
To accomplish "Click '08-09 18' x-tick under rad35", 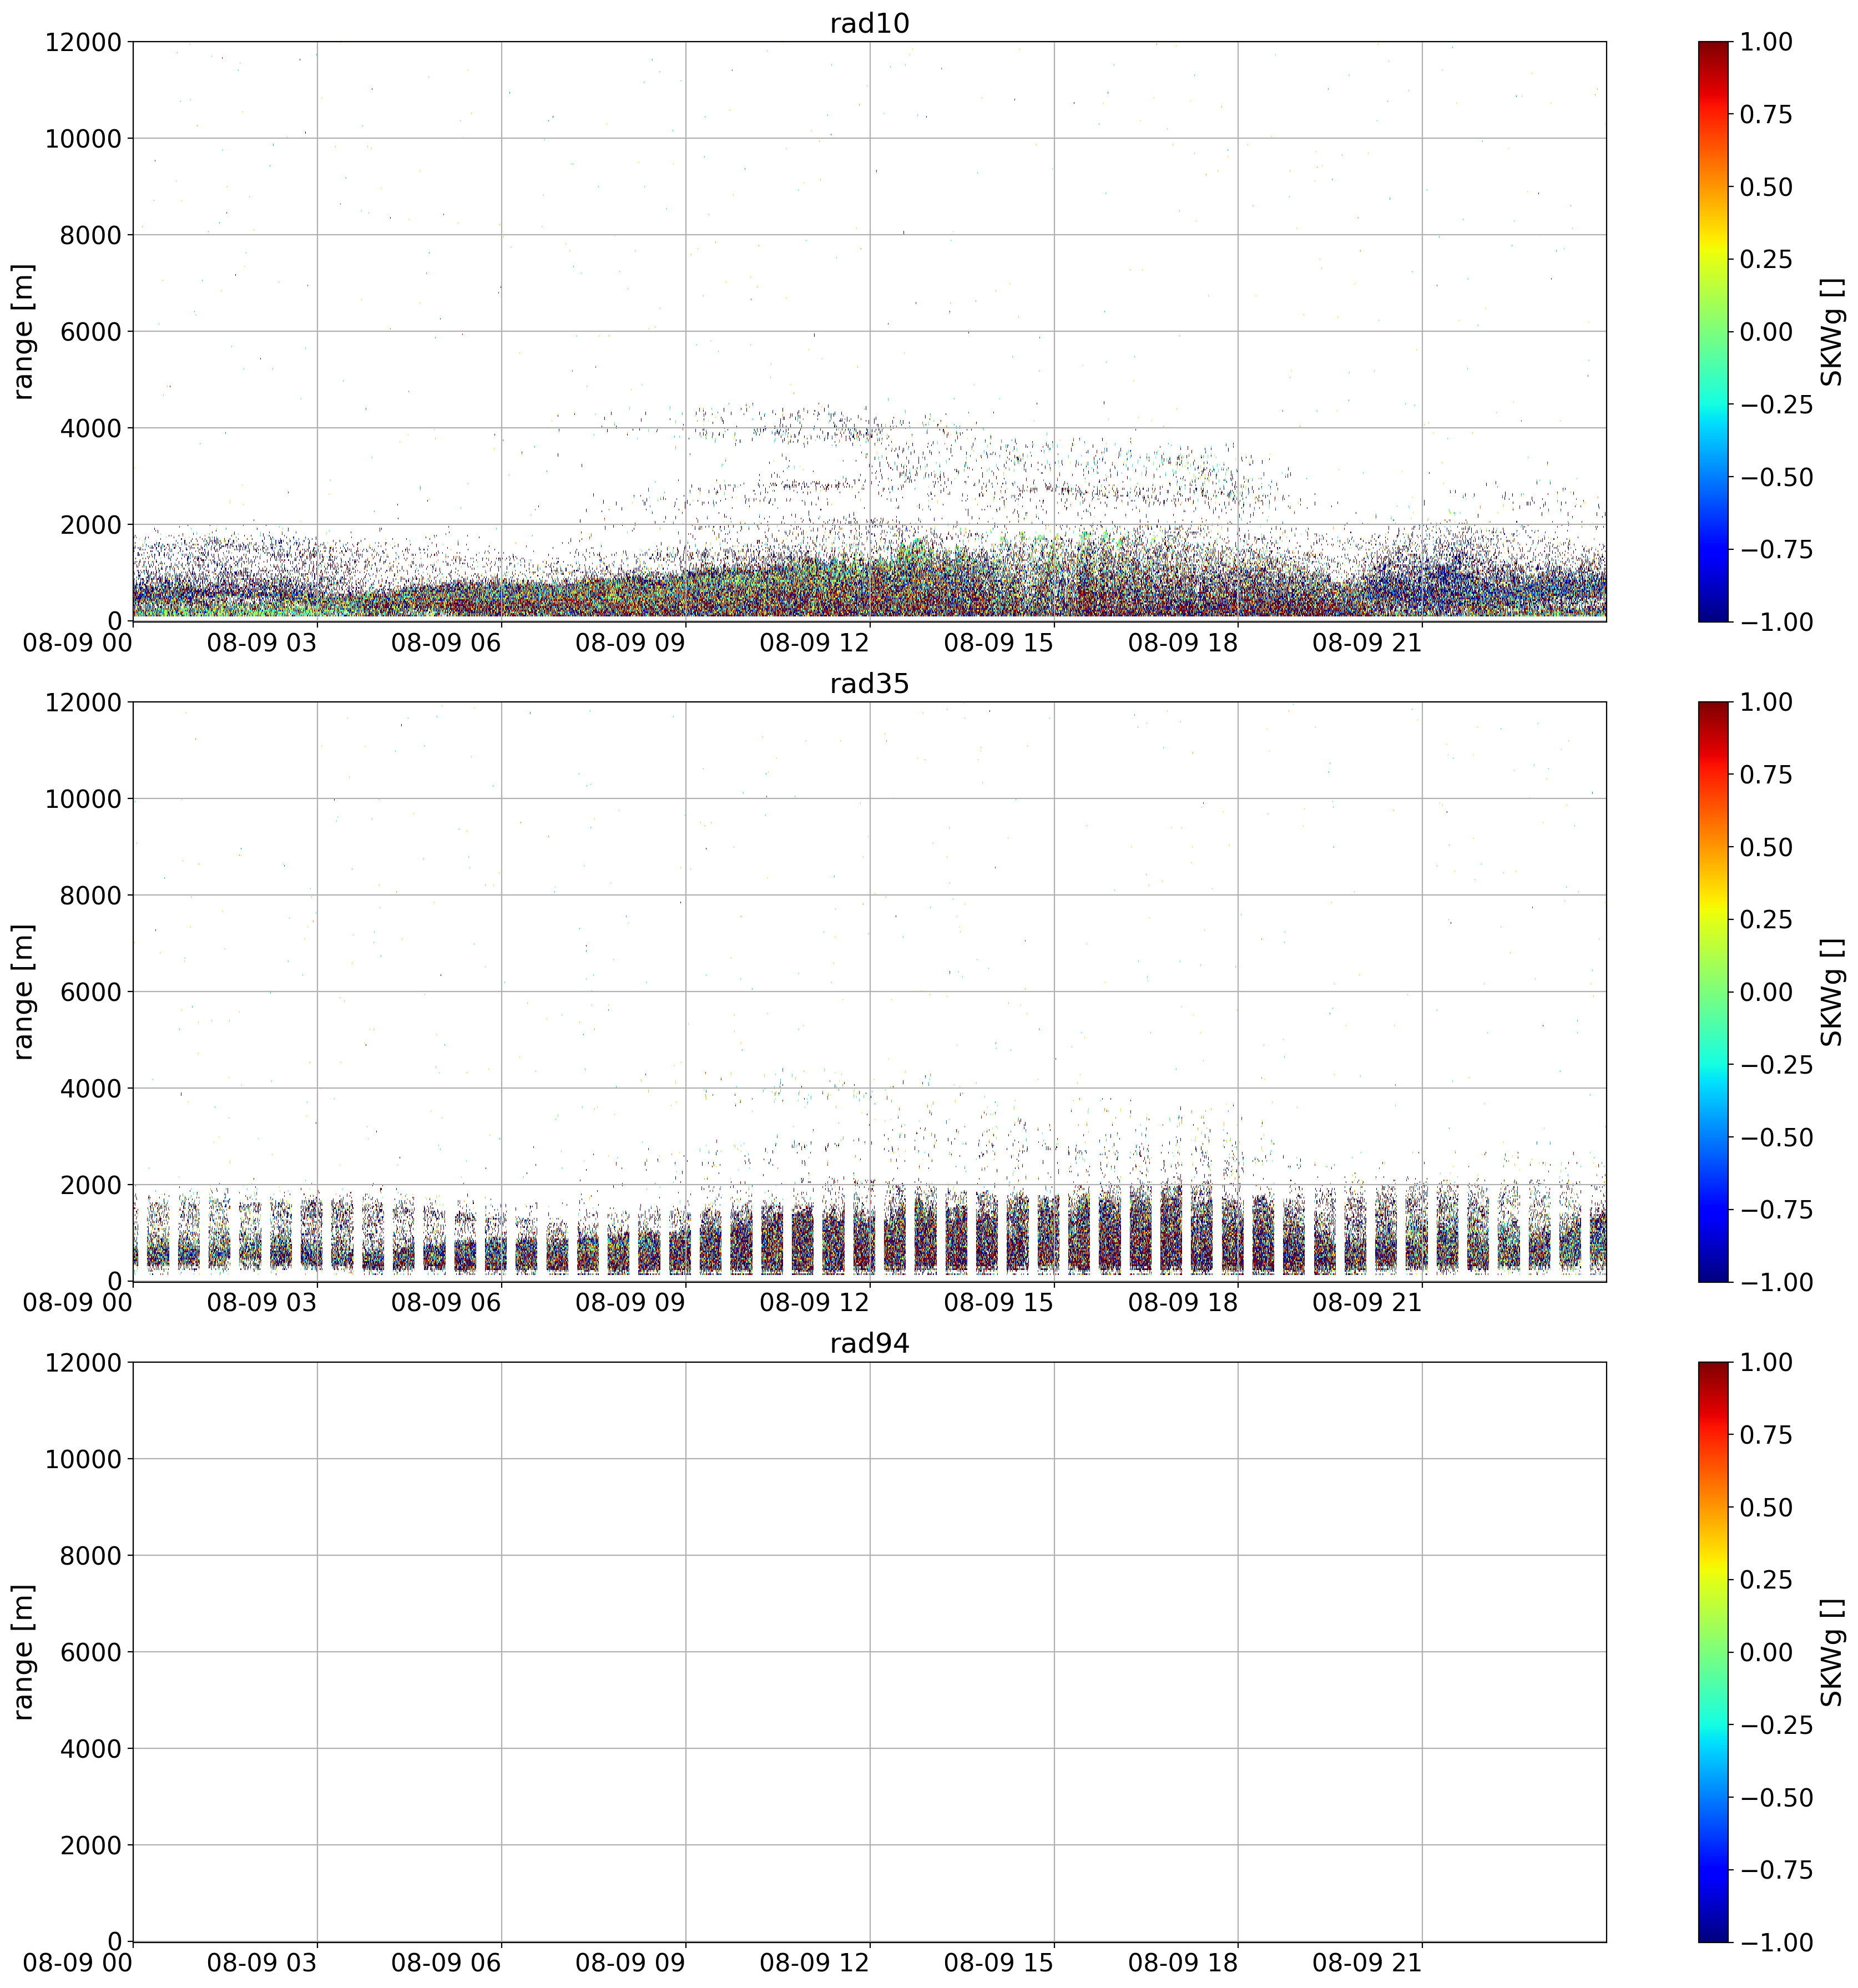I will (x=1183, y=1303).
